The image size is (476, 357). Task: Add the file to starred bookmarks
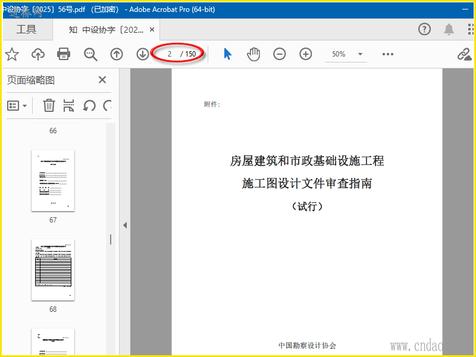coord(12,54)
